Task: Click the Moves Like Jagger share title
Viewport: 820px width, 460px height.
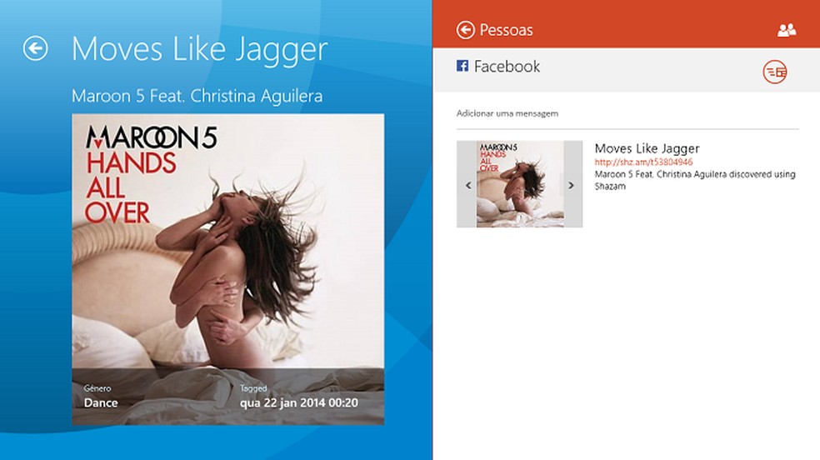Action: (x=647, y=148)
